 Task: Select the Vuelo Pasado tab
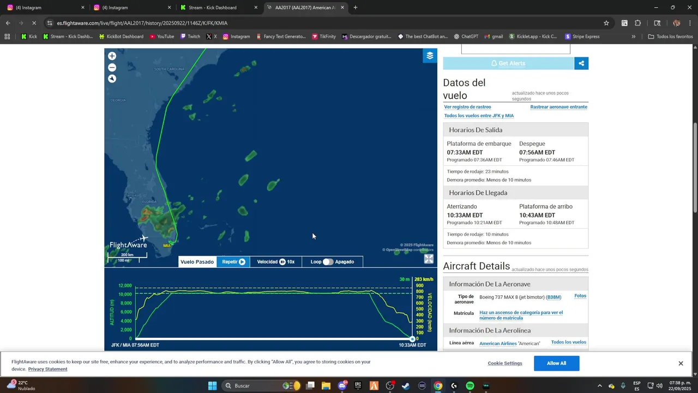point(197,262)
